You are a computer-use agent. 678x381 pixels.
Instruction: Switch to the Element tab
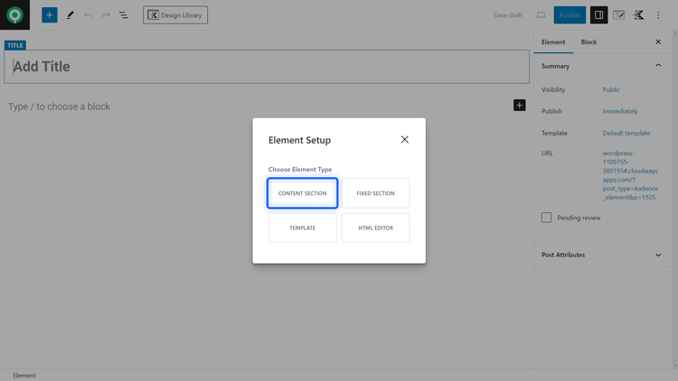(x=553, y=42)
